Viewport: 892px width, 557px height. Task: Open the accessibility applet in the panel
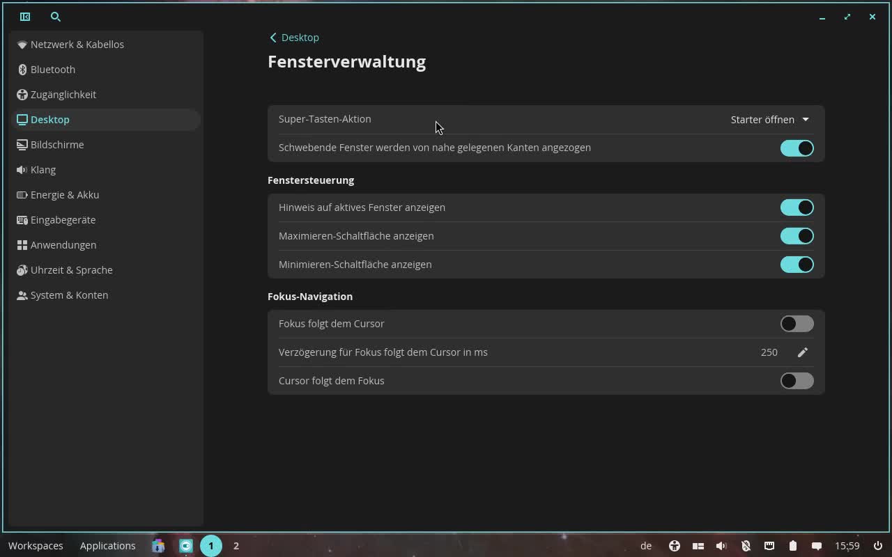point(674,546)
